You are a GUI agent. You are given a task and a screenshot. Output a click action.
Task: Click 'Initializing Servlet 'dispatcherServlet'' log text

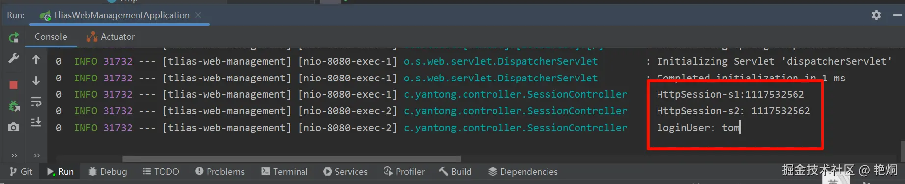[x=774, y=61]
